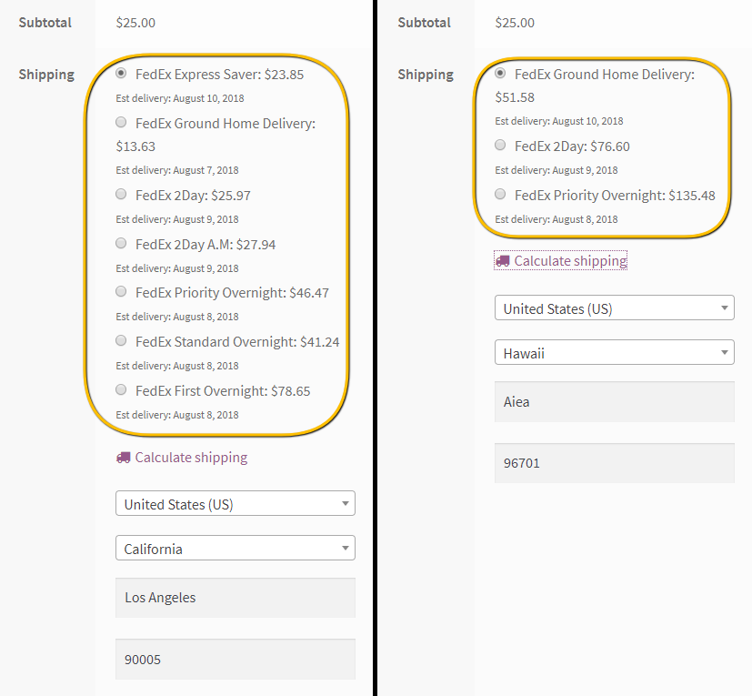Open the country dropdown above California

click(x=235, y=503)
